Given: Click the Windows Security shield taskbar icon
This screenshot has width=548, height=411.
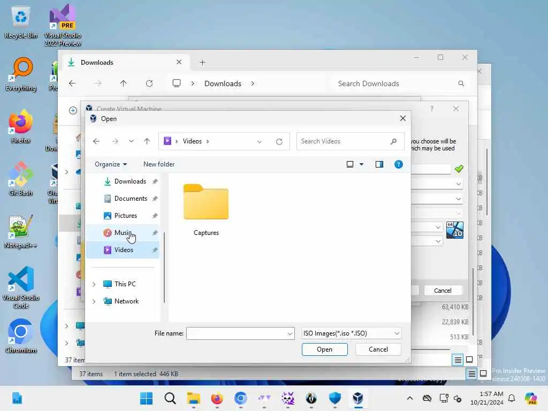Looking at the screenshot, I should click(x=335, y=398).
